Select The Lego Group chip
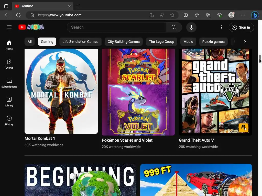The image size is (262, 196). (161, 42)
